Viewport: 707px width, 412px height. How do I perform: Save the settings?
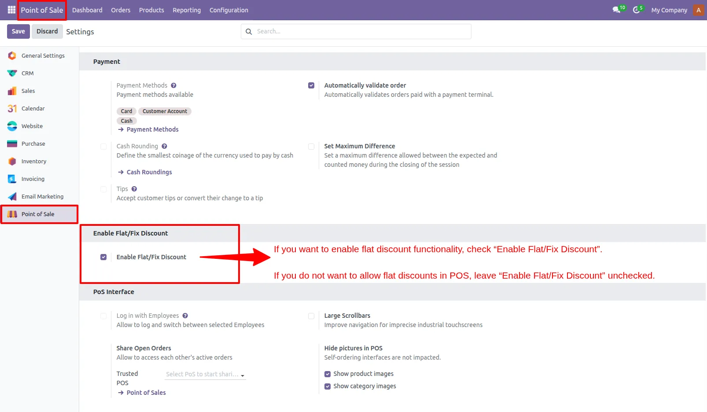point(18,31)
